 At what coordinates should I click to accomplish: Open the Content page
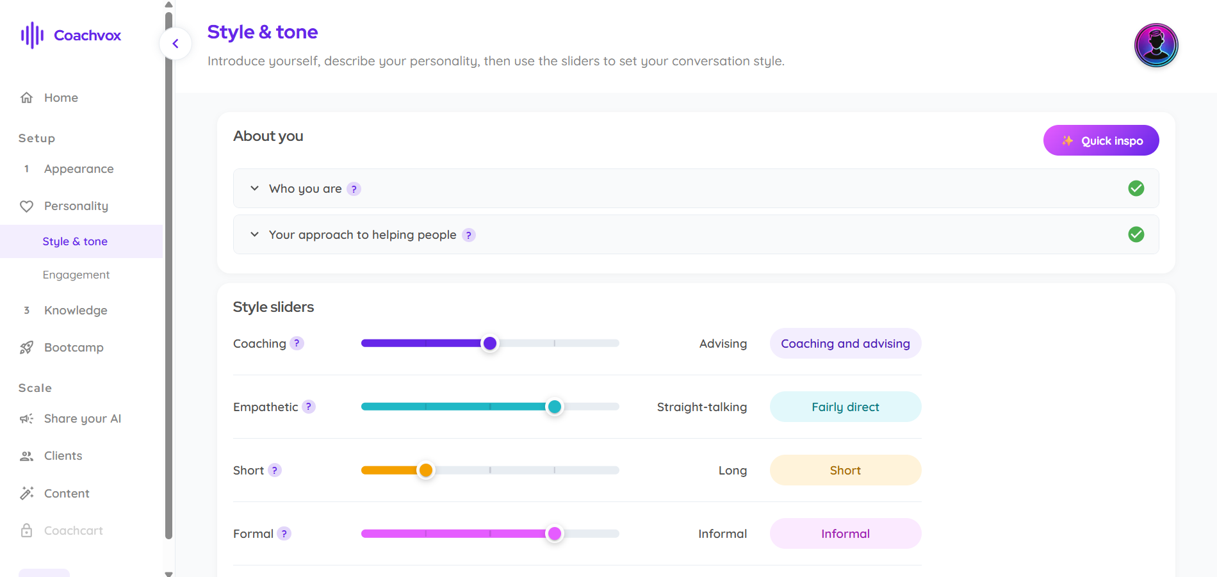(67, 494)
